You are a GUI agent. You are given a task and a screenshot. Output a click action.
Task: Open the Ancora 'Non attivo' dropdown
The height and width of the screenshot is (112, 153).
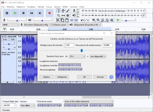28,105
